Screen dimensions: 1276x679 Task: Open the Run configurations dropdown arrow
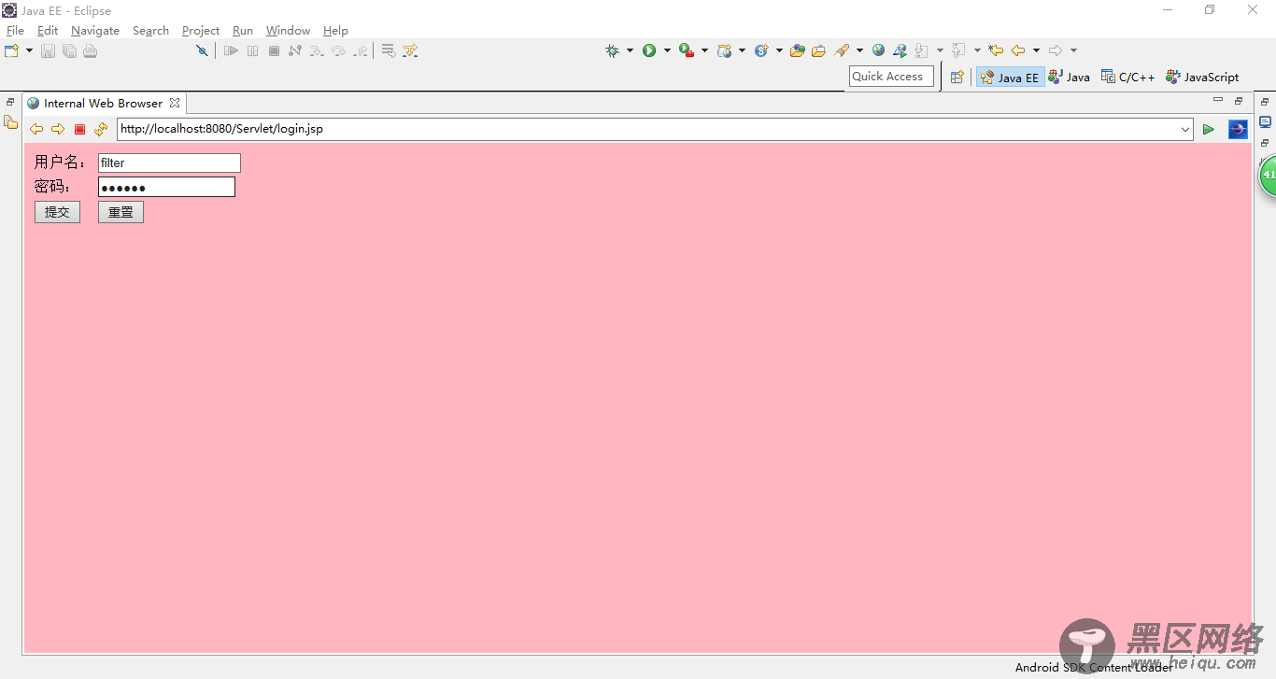tap(667, 50)
